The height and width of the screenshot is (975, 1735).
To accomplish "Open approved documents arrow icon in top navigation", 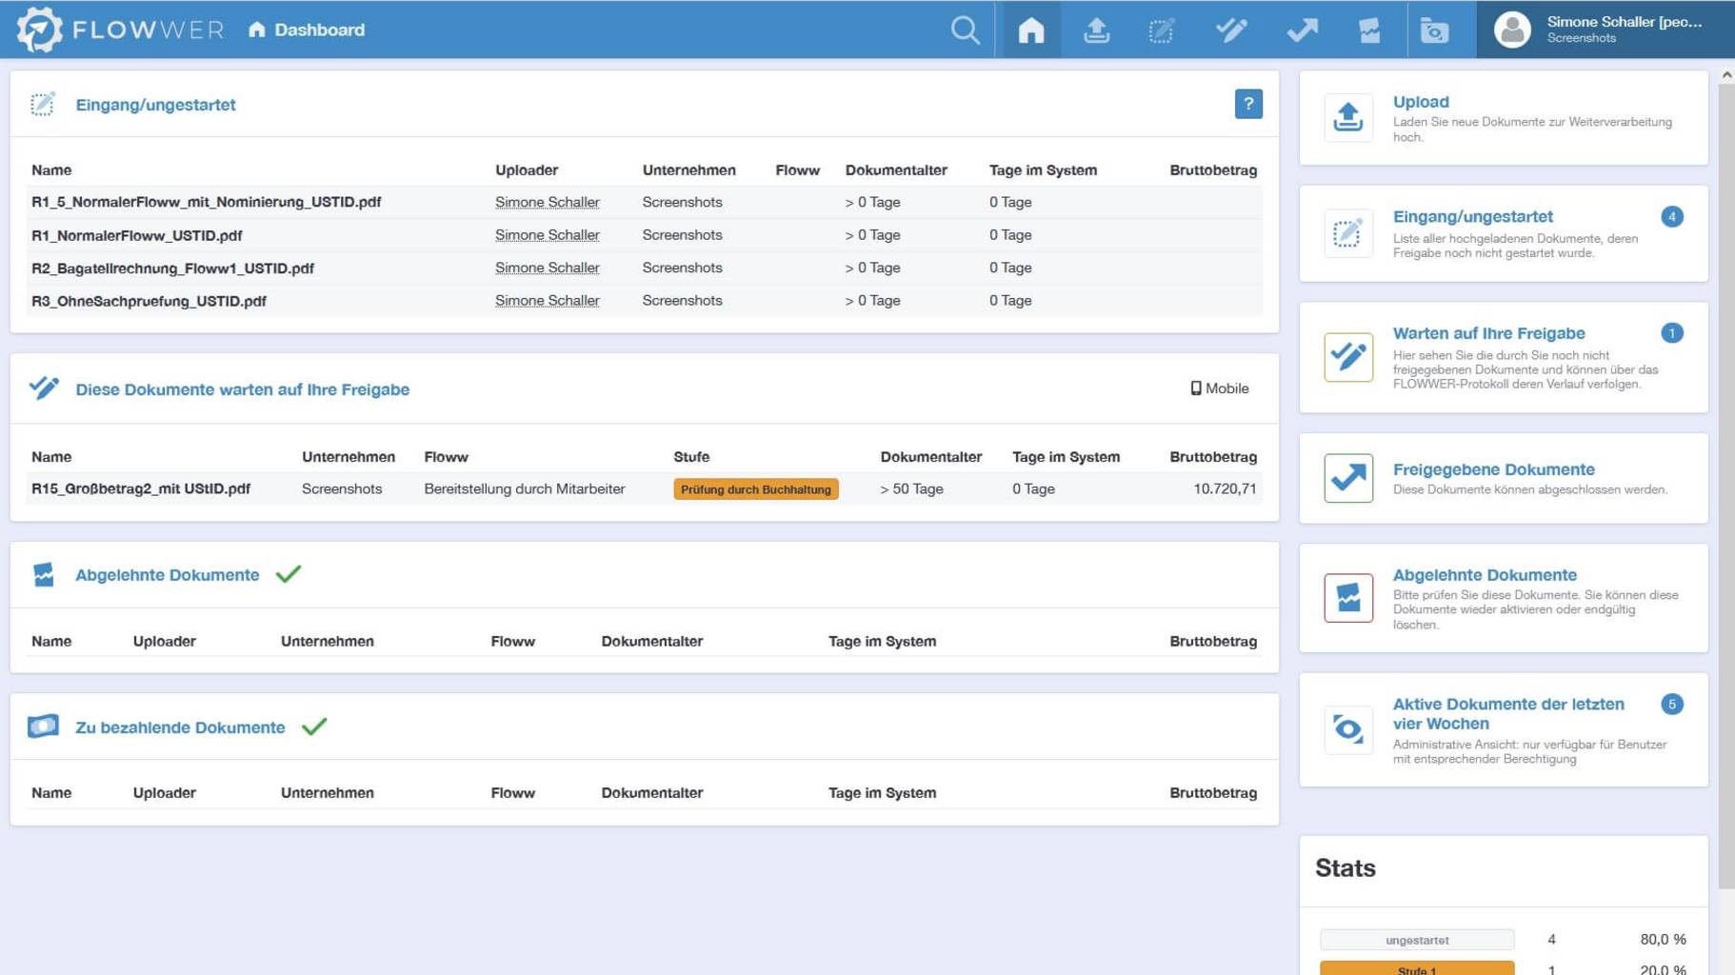I will coord(1302,30).
